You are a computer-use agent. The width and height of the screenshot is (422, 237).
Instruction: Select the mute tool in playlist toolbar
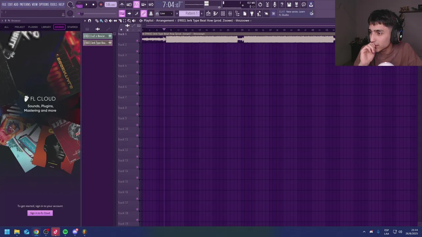tap(111, 20)
